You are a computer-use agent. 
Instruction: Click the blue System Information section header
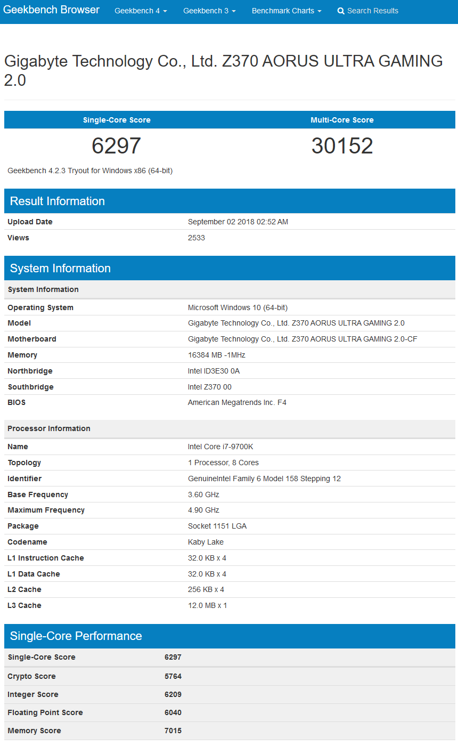[x=230, y=268]
